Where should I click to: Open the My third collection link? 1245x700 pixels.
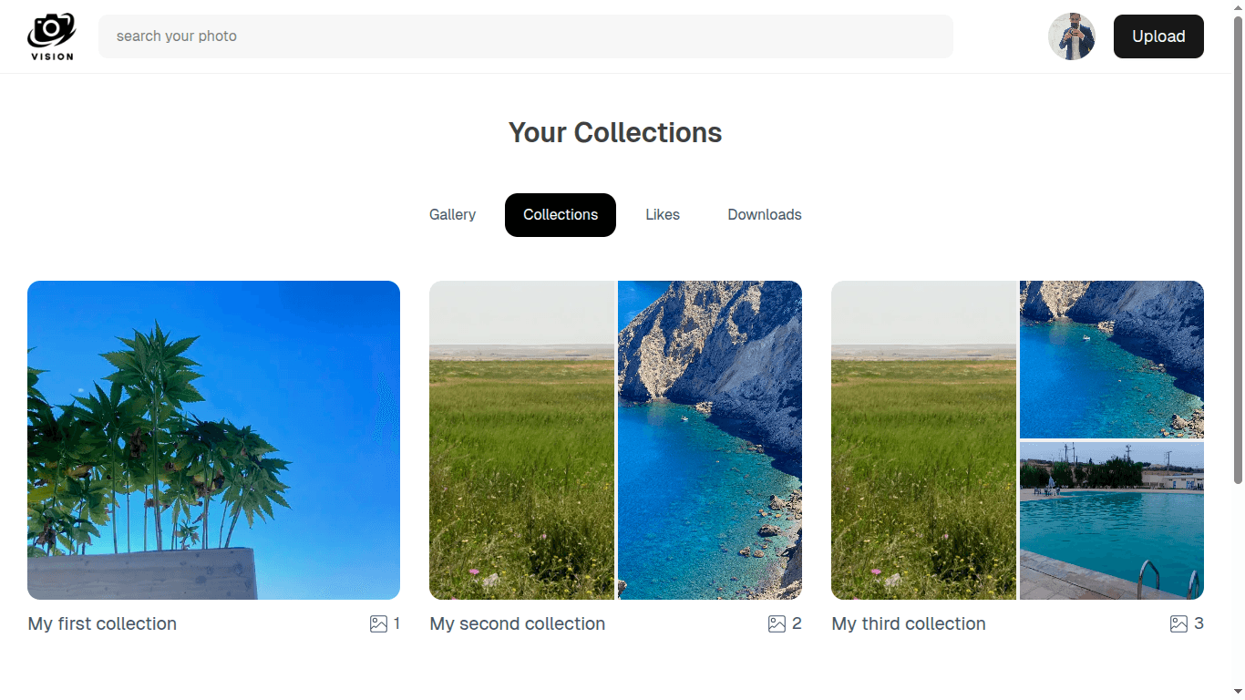coord(908,623)
